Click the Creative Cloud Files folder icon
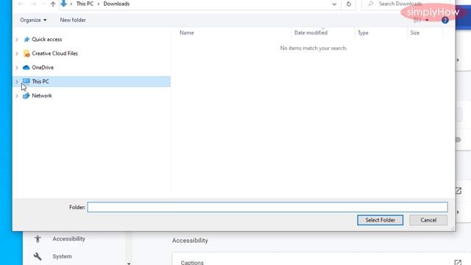This screenshot has height=265, width=471. [x=26, y=54]
